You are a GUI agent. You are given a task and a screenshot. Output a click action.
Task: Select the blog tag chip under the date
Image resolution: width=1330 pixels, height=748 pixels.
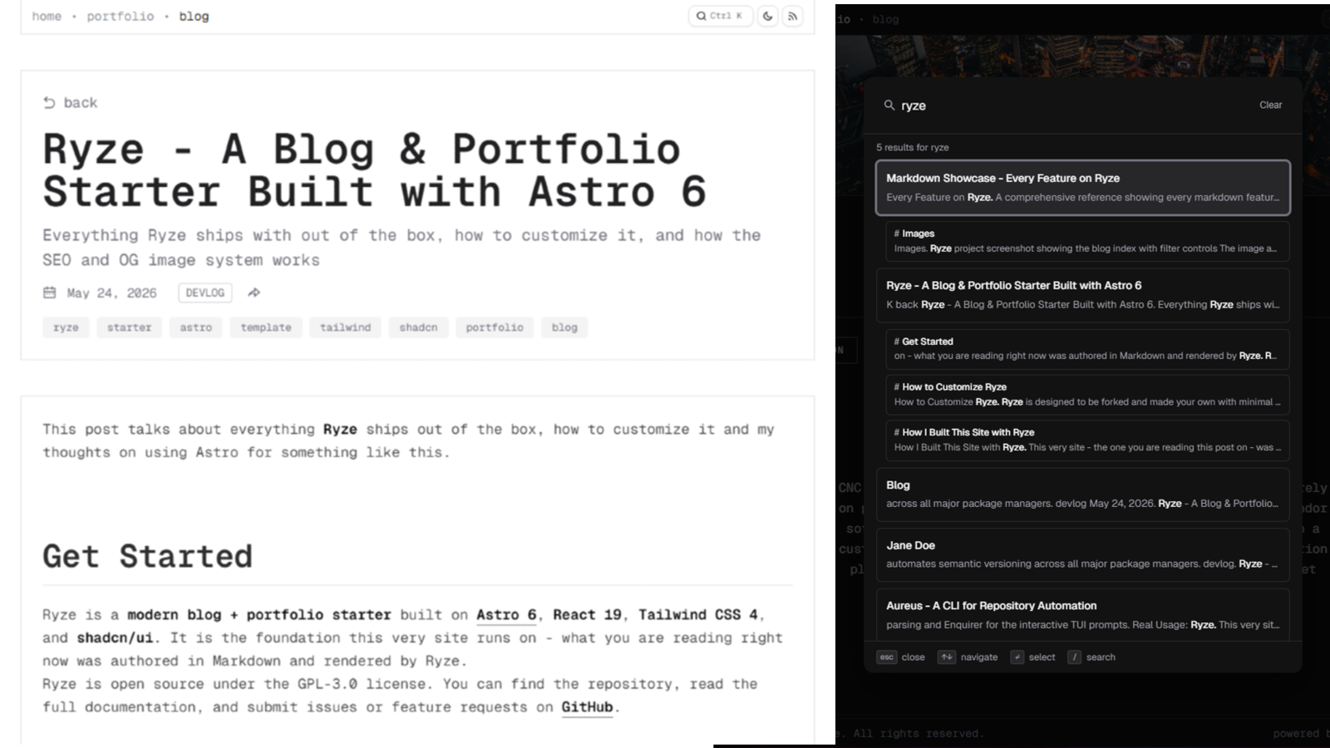(x=564, y=327)
